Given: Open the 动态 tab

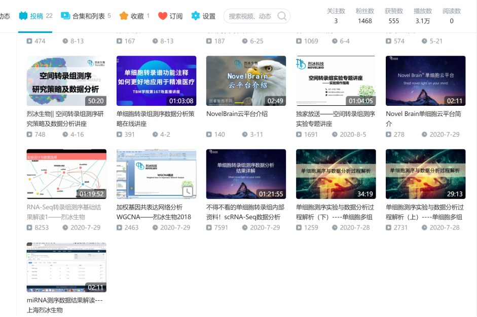Looking at the screenshot, I should 5,16.
